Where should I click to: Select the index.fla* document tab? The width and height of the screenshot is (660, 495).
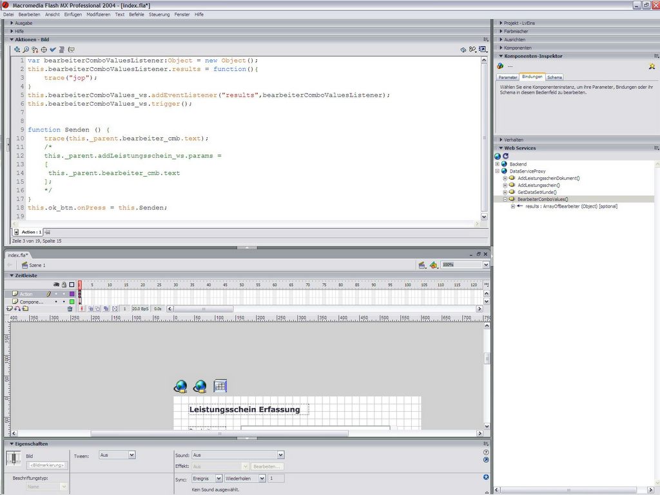coord(17,255)
